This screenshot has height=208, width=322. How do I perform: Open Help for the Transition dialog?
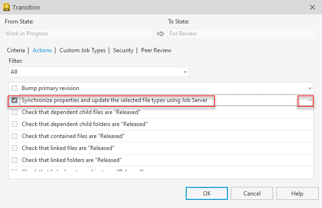coord(297,194)
